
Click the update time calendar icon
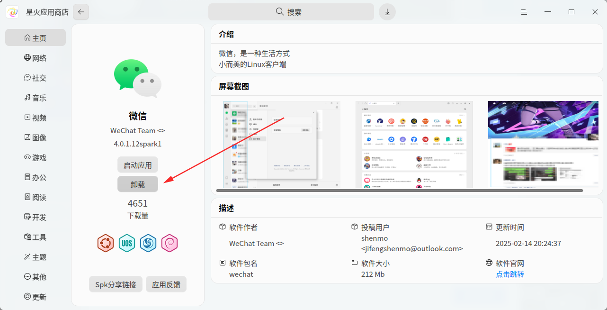[489, 227]
